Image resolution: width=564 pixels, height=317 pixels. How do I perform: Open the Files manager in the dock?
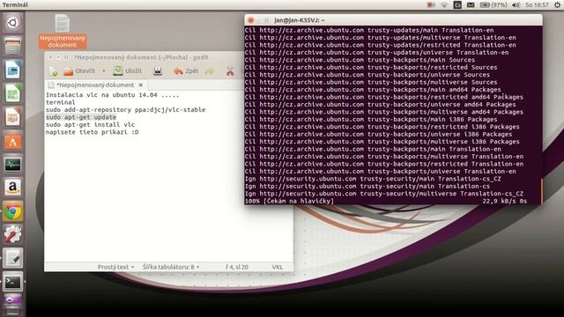(x=12, y=46)
